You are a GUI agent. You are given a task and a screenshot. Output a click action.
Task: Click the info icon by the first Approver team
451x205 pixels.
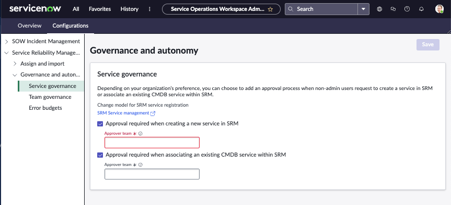point(141,134)
